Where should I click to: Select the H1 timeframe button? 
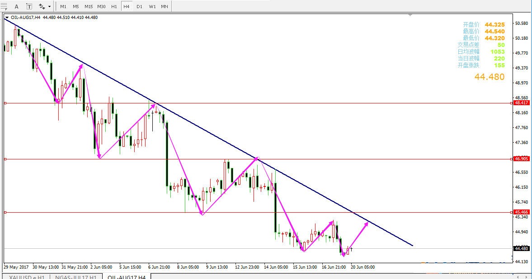114,6
